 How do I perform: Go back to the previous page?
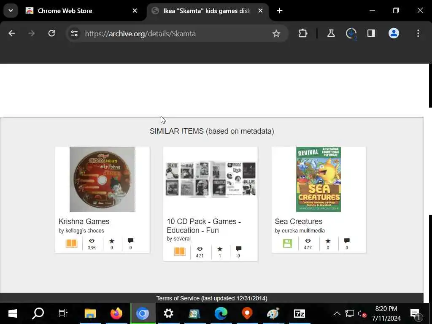[x=11, y=34]
